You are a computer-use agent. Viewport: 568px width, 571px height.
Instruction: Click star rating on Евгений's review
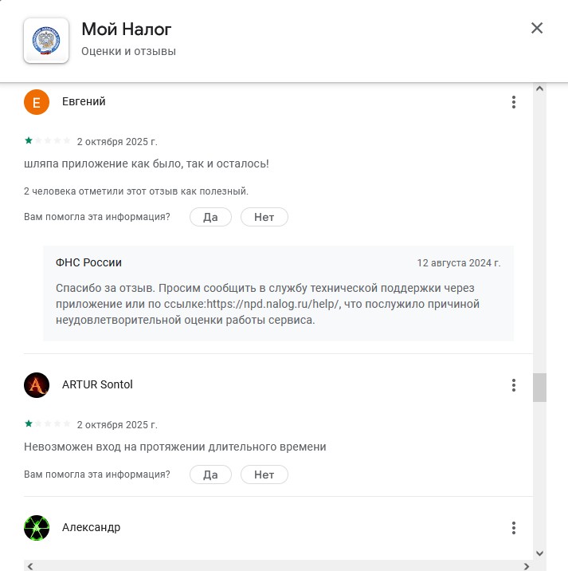[48, 141]
